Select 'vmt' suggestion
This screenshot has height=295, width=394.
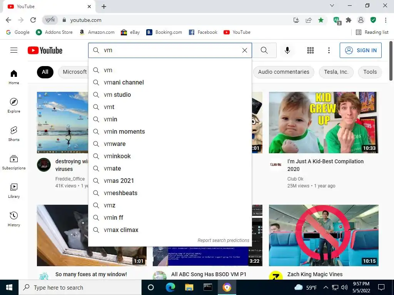tap(170, 107)
